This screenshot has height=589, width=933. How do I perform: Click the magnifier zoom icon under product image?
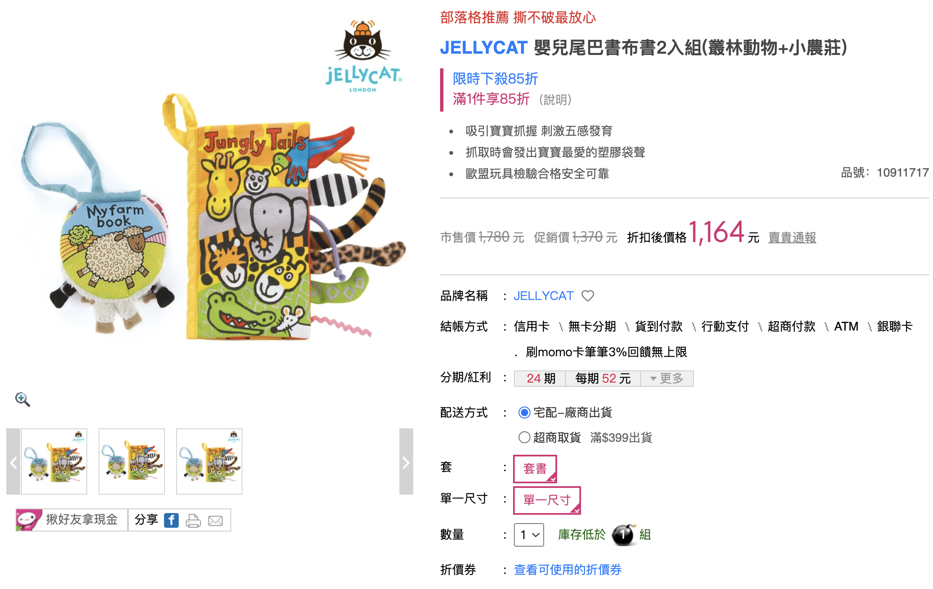[23, 399]
